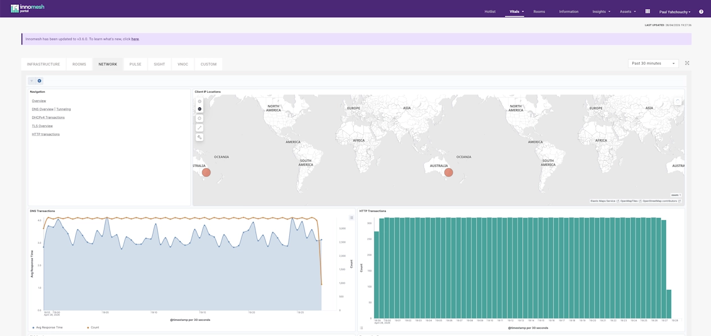
Task: Click the last short HTTP transactions bar
Action: click(x=669, y=305)
